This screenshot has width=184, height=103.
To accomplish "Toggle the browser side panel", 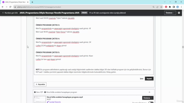I will [174, 7].
